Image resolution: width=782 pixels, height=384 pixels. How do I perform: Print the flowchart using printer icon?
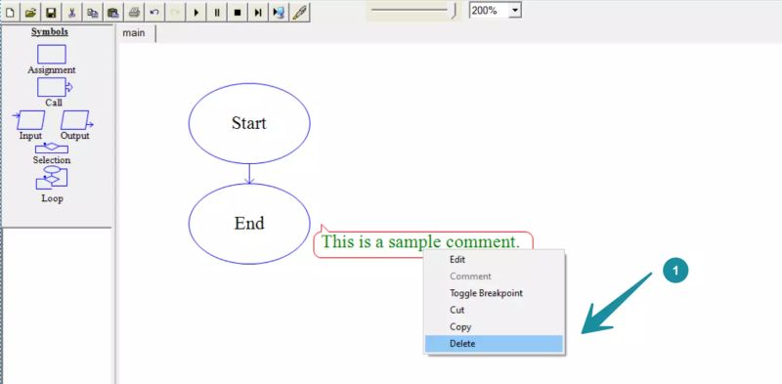tap(134, 13)
